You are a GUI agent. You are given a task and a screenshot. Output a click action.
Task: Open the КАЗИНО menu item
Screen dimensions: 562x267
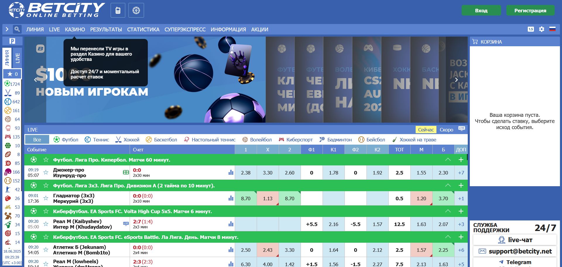75,29
